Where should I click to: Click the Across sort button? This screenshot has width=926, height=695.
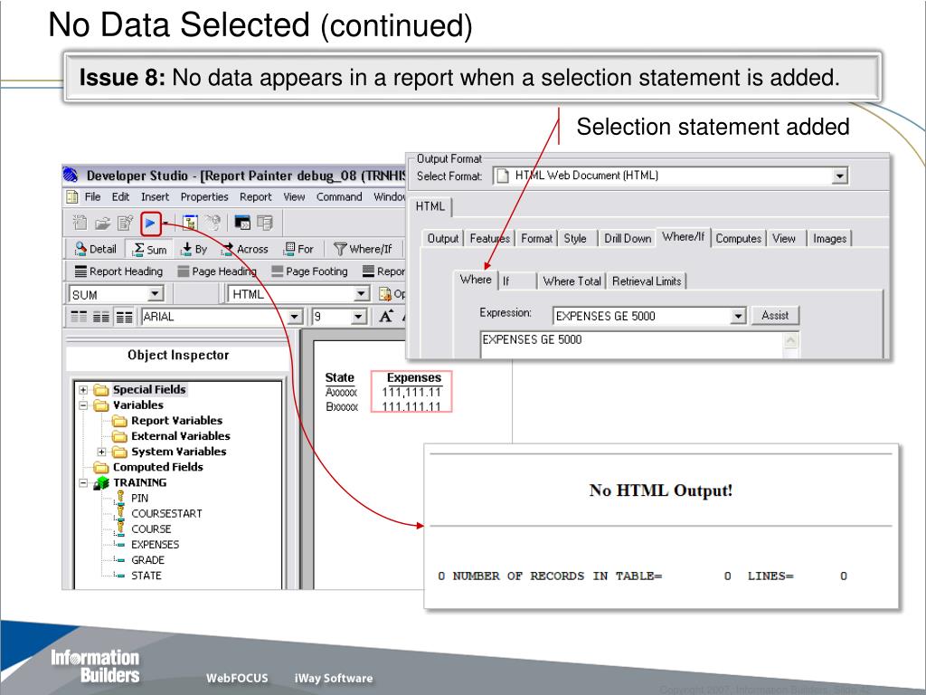coord(244,249)
